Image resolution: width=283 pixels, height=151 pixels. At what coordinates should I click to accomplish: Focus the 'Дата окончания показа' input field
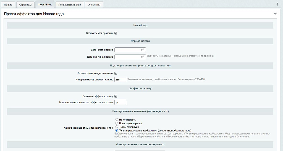pos(128,57)
